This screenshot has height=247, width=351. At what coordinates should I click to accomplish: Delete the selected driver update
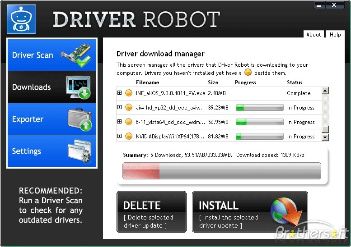[x=151, y=212]
